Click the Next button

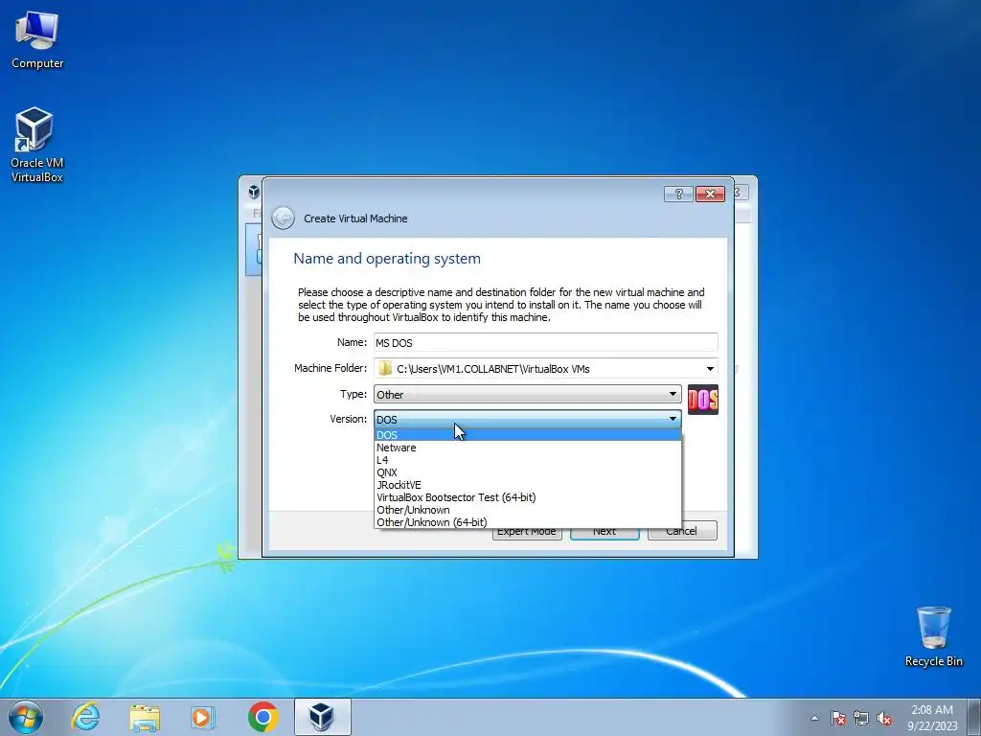click(605, 533)
